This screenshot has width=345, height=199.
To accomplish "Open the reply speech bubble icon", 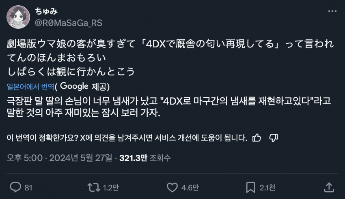I will point(15,187).
